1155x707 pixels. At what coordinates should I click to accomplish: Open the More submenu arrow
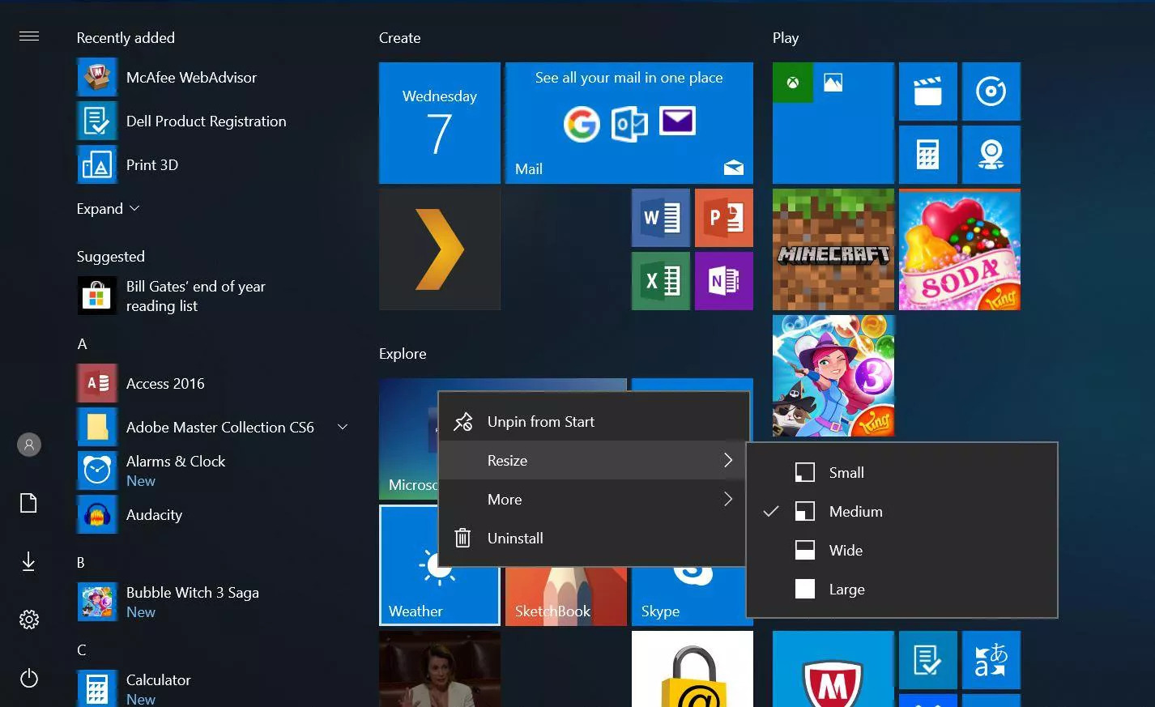pyautogui.click(x=727, y=499)
